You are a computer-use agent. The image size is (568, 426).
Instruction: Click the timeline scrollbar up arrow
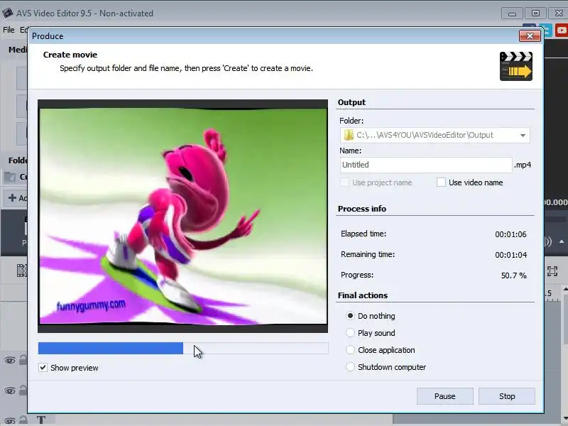click(x=565, y=289)
